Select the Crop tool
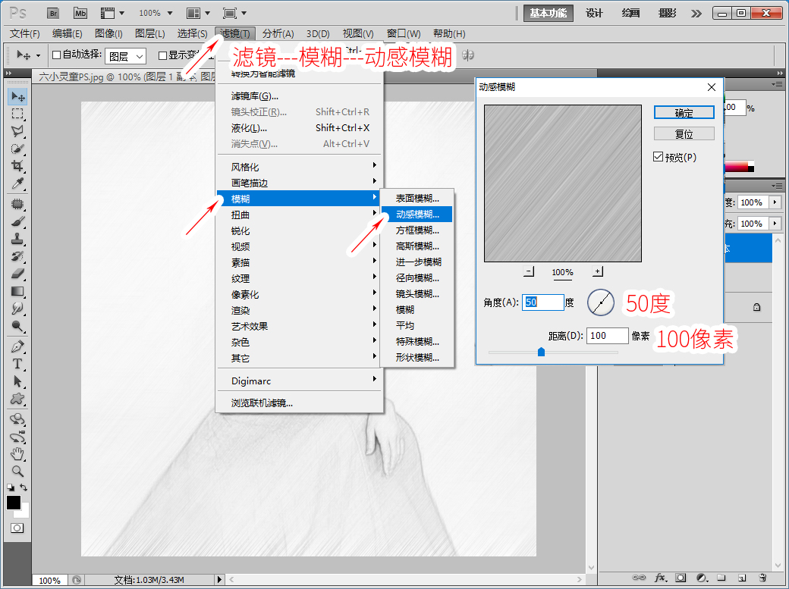This screenshot has width=789, height=589. [x=17, y=166]
